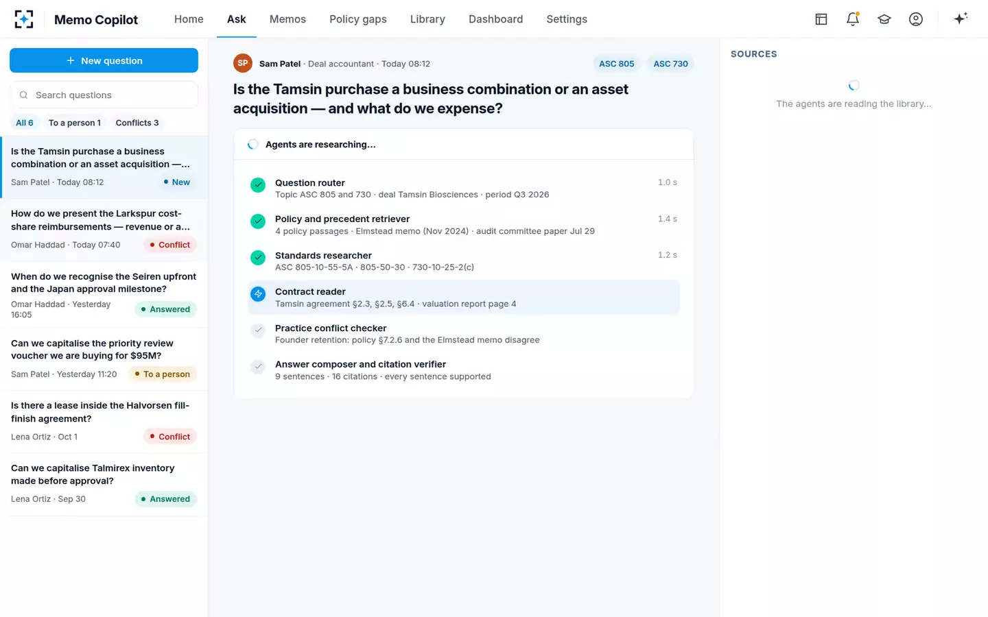Open the Seiren upfront milestone question
This screenshot has width=988, height=617.
104,295
